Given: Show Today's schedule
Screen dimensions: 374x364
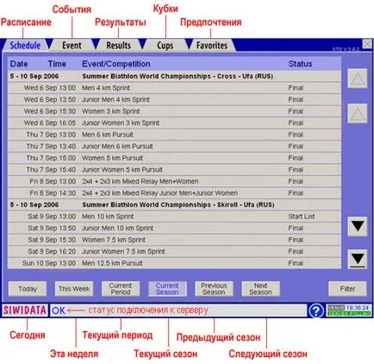Looking at the screenshot, I should coord(28,289).
